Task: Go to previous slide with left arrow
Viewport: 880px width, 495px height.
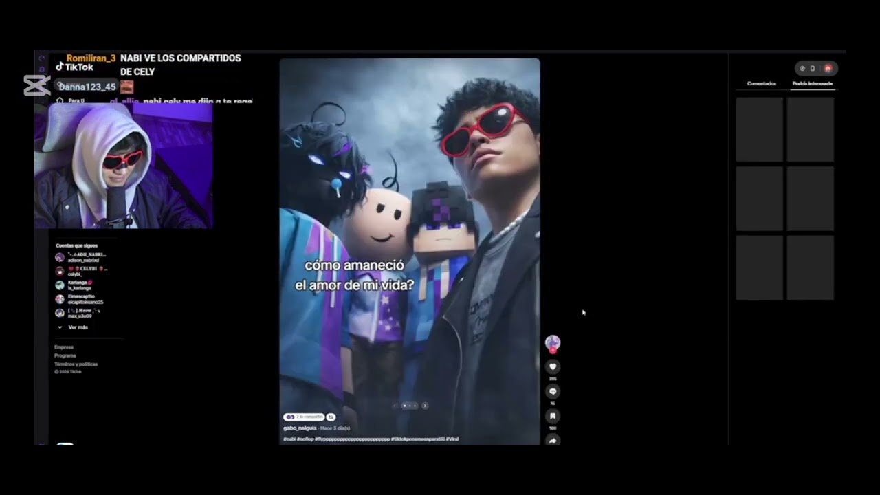Action: point(395,406)
